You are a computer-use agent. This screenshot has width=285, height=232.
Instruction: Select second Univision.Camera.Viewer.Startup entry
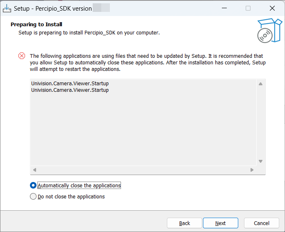pyautogui.click(x=70, y=90)
